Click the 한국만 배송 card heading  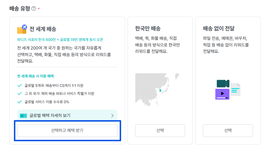pyautogui.click(x=148, y=28)
